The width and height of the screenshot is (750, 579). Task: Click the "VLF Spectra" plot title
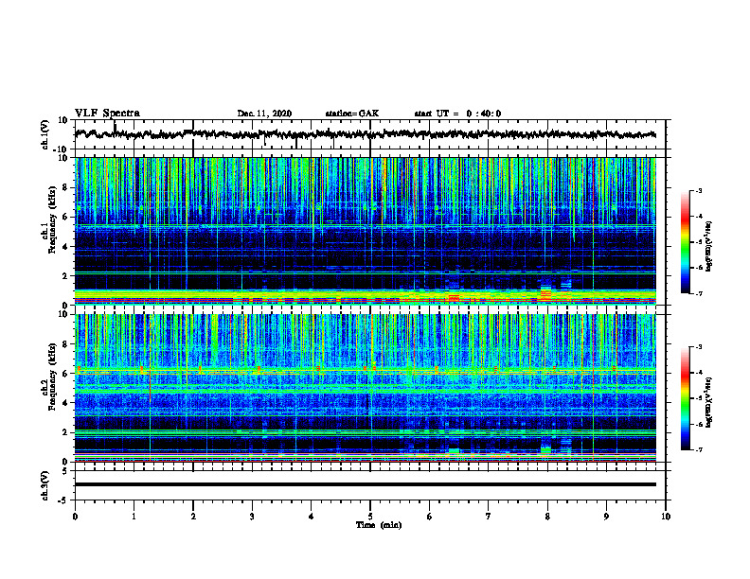pos(107,114)
